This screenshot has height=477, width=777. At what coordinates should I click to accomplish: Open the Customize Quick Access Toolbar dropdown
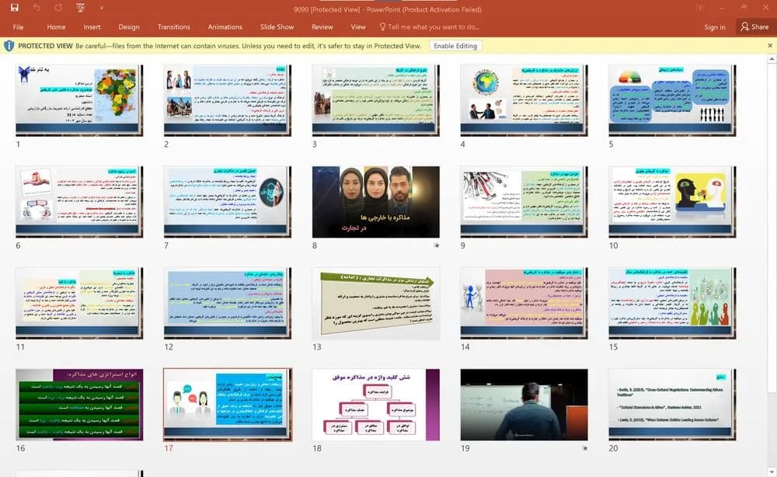102,9
